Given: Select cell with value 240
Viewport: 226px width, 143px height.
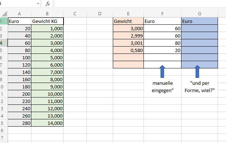Looking at the screenshot, I should pos(20,108).
